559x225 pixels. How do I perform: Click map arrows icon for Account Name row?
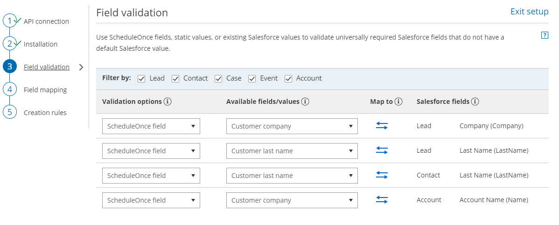point(382,200)
